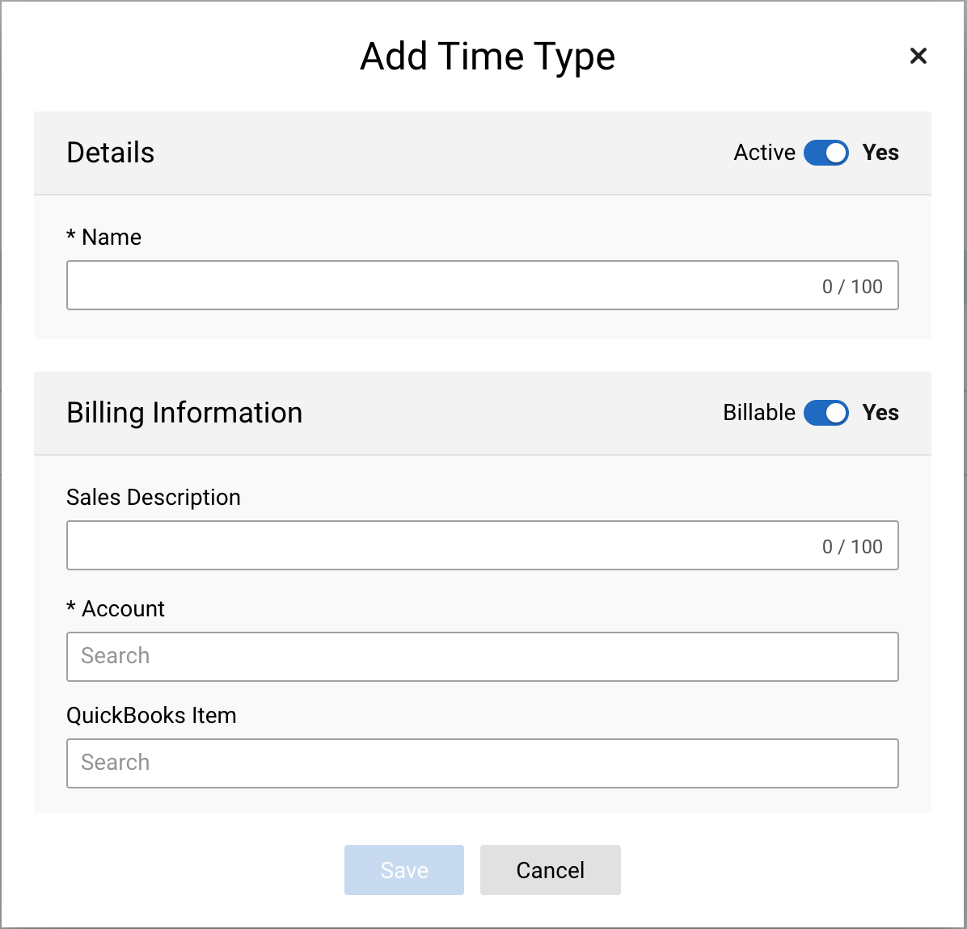
Task: Open the Account search dropdown
Action: (x=482, y=657)
